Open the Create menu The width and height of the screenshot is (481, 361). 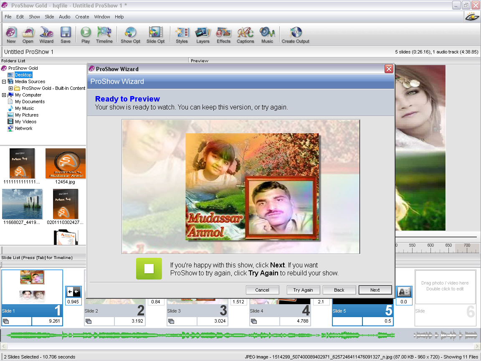click(x=82, y=17)
